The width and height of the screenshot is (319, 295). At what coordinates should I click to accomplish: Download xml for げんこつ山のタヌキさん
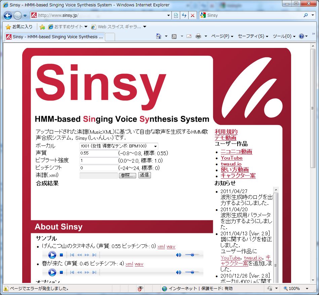point(161,247)
